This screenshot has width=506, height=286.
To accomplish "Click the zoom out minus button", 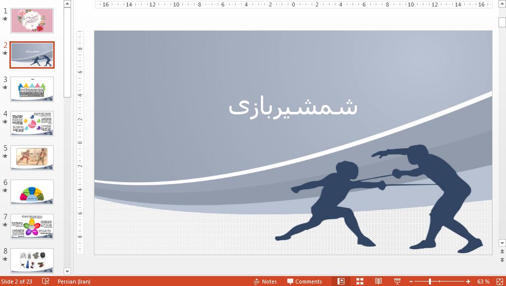I will coord(410,282).
